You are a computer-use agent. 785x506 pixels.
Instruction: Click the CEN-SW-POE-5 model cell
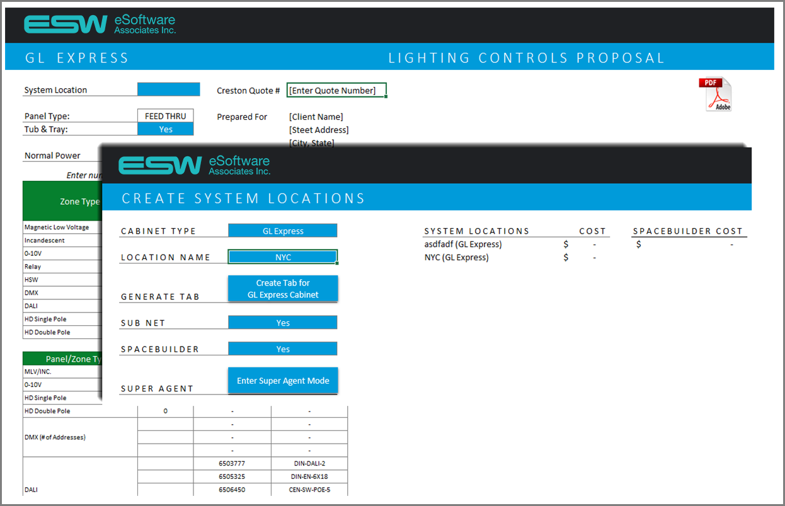[309, 490]
